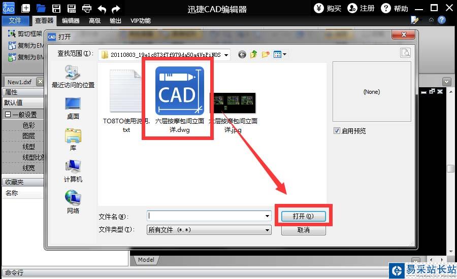Image resolution: width=457 pixels, height=279 pixels.
Task: Switch to the VIP功能 tab
Action: point(141,20)
